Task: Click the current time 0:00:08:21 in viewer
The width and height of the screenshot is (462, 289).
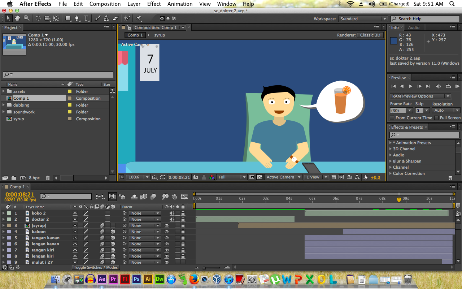Action: (x=179, y=177)
